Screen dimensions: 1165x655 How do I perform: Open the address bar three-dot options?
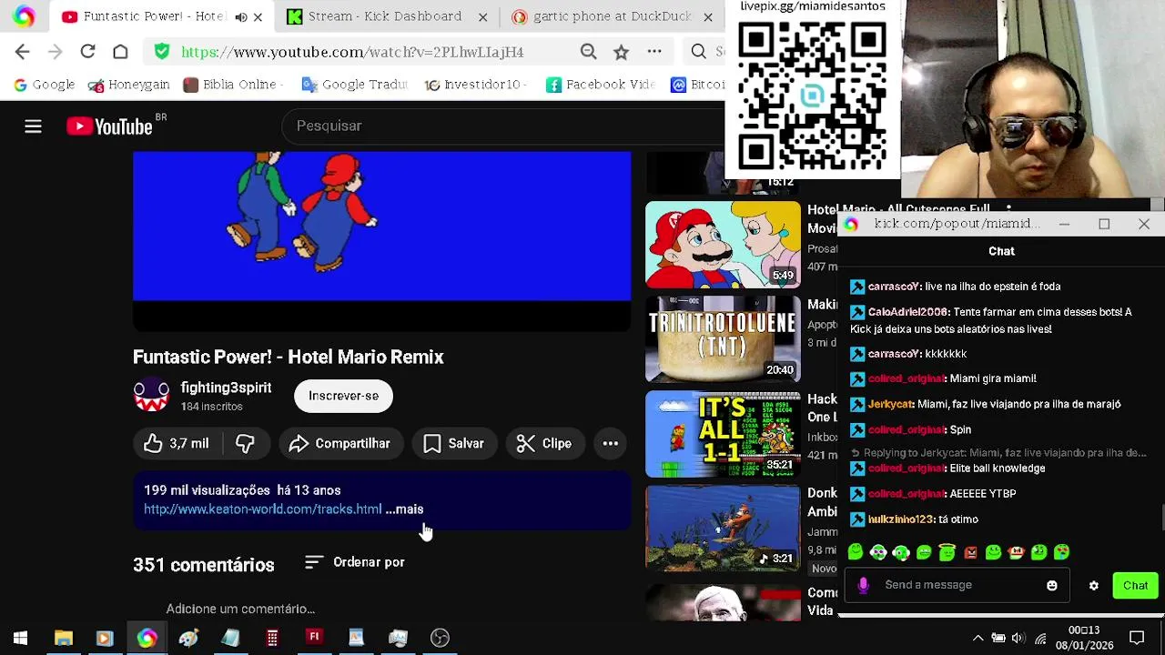(654, 52)
